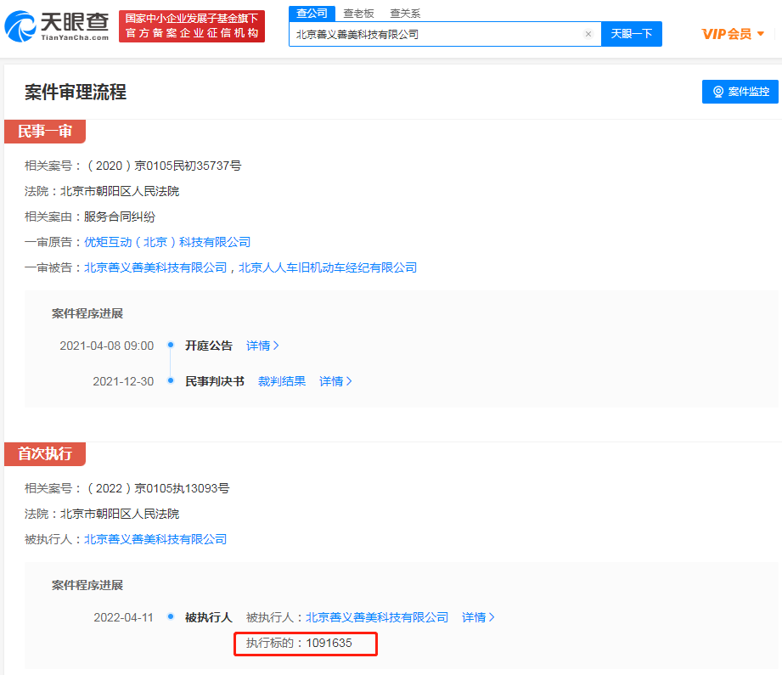Viewport: 782px width, 675px height.
Task: Expand 详情 for the 2022-04-11 被执行人 entry
Action: coord(478,617)
